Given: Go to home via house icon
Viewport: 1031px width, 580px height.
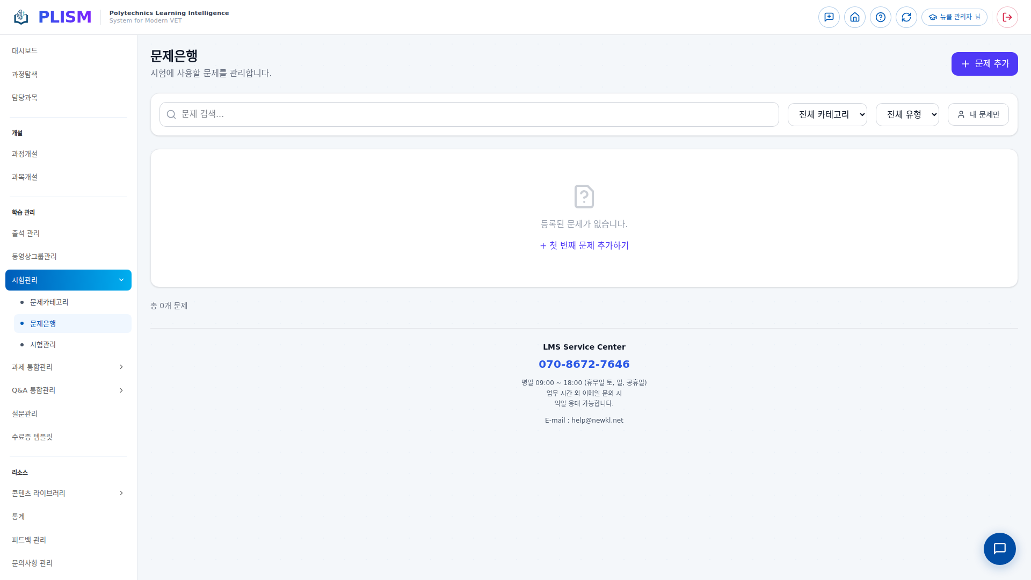Looking at the screenshot, I should click(854, 17).
